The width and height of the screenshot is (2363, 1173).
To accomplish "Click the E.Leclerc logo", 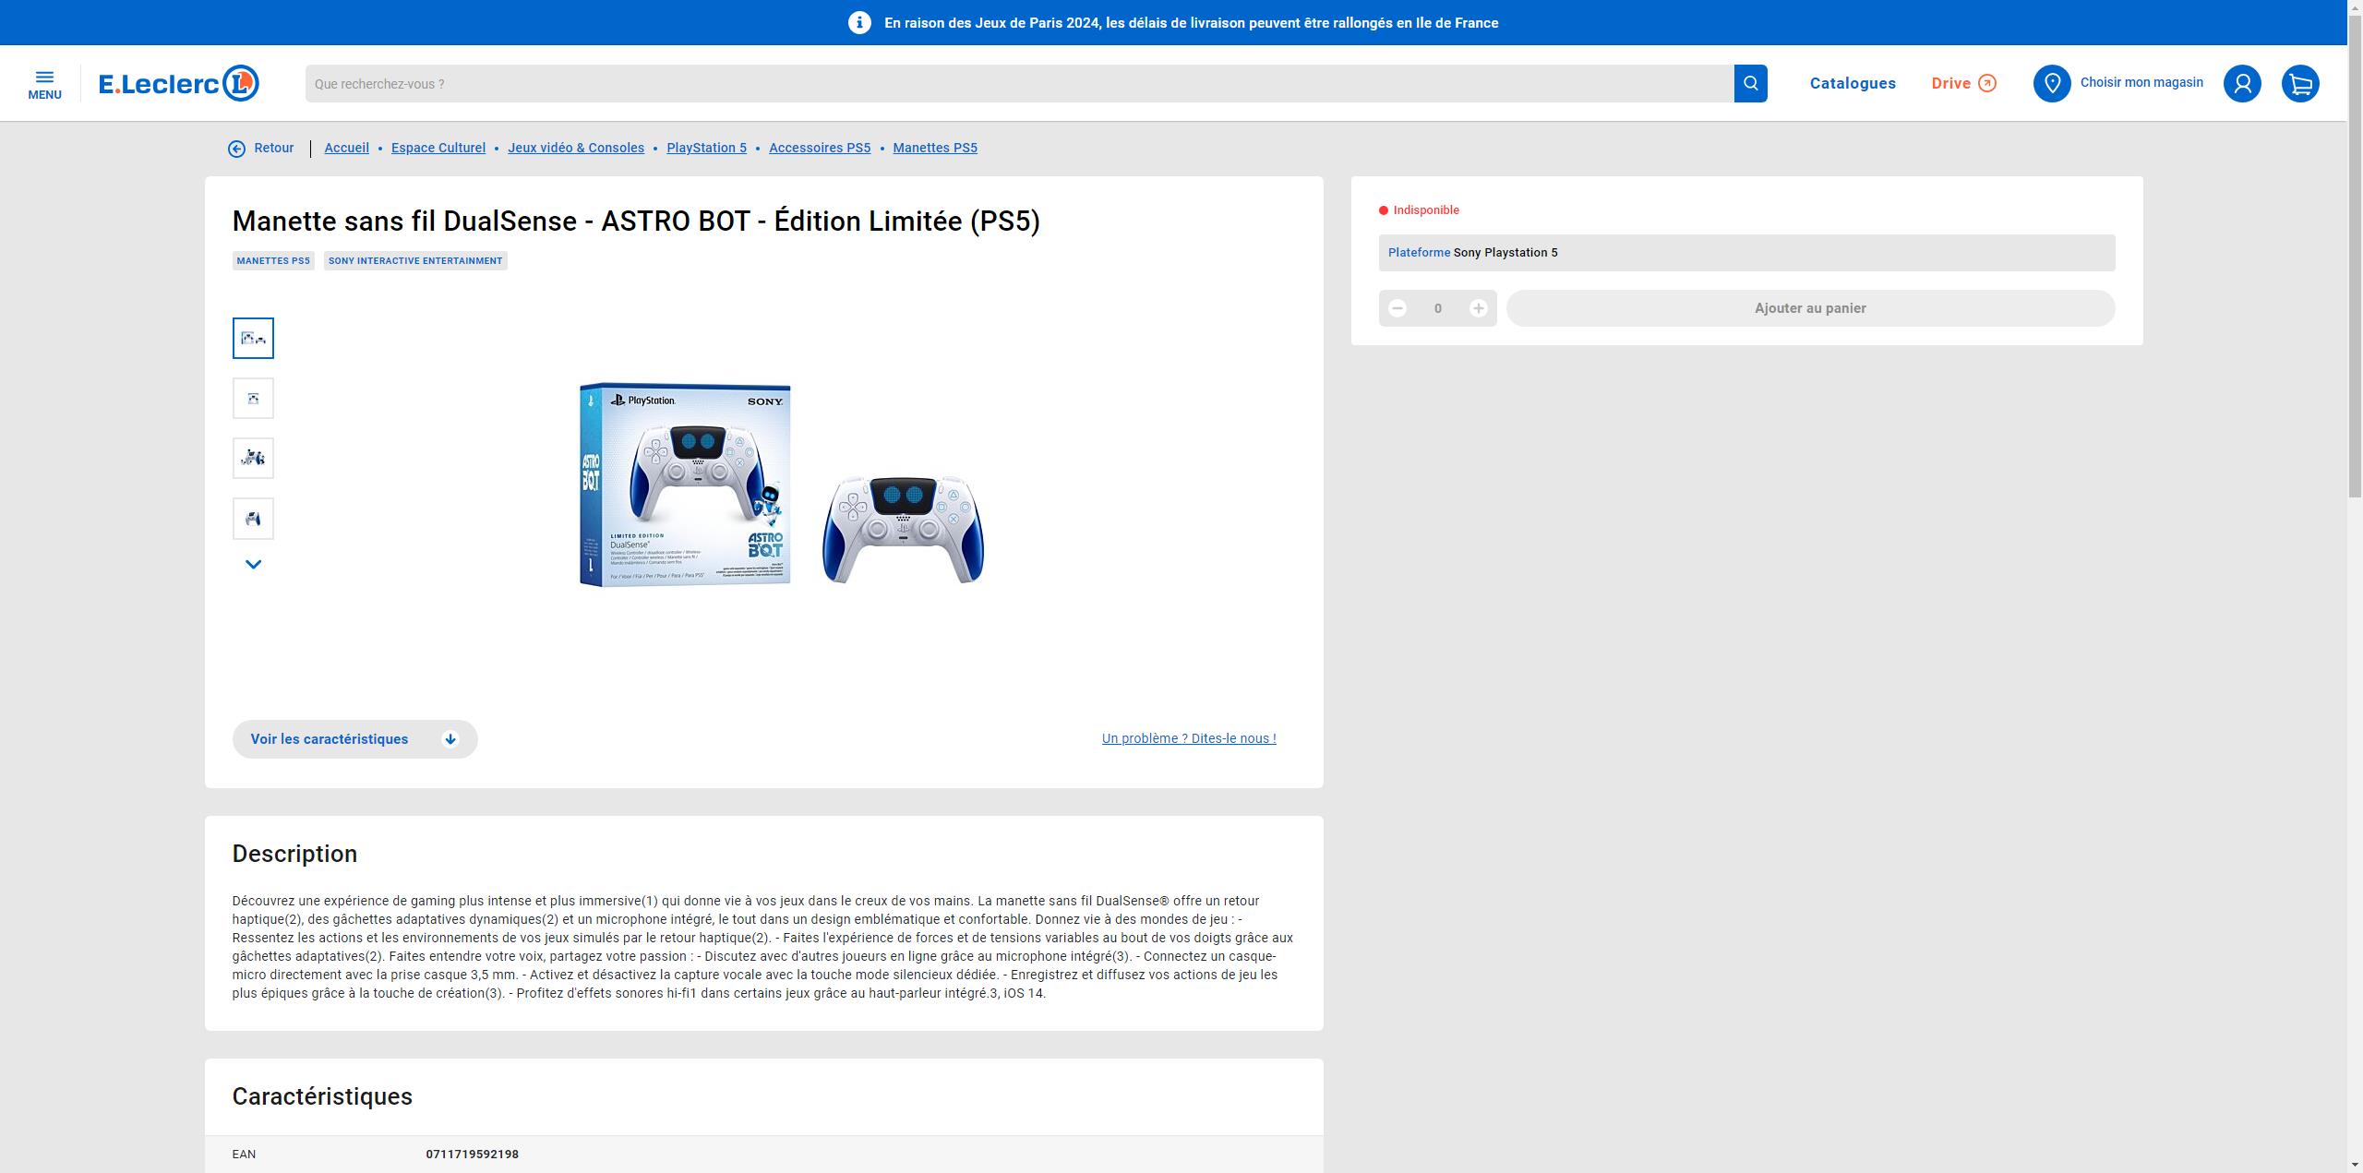I will click(x=178, y=83).
